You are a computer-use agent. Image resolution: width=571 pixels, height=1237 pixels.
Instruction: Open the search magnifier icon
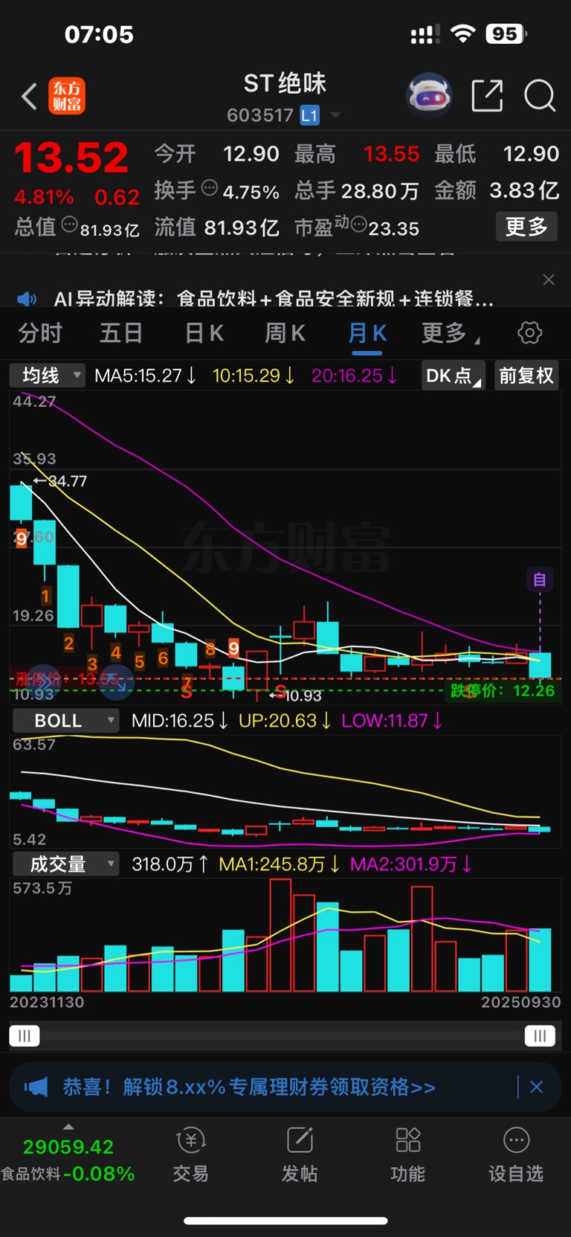(540, 96)
